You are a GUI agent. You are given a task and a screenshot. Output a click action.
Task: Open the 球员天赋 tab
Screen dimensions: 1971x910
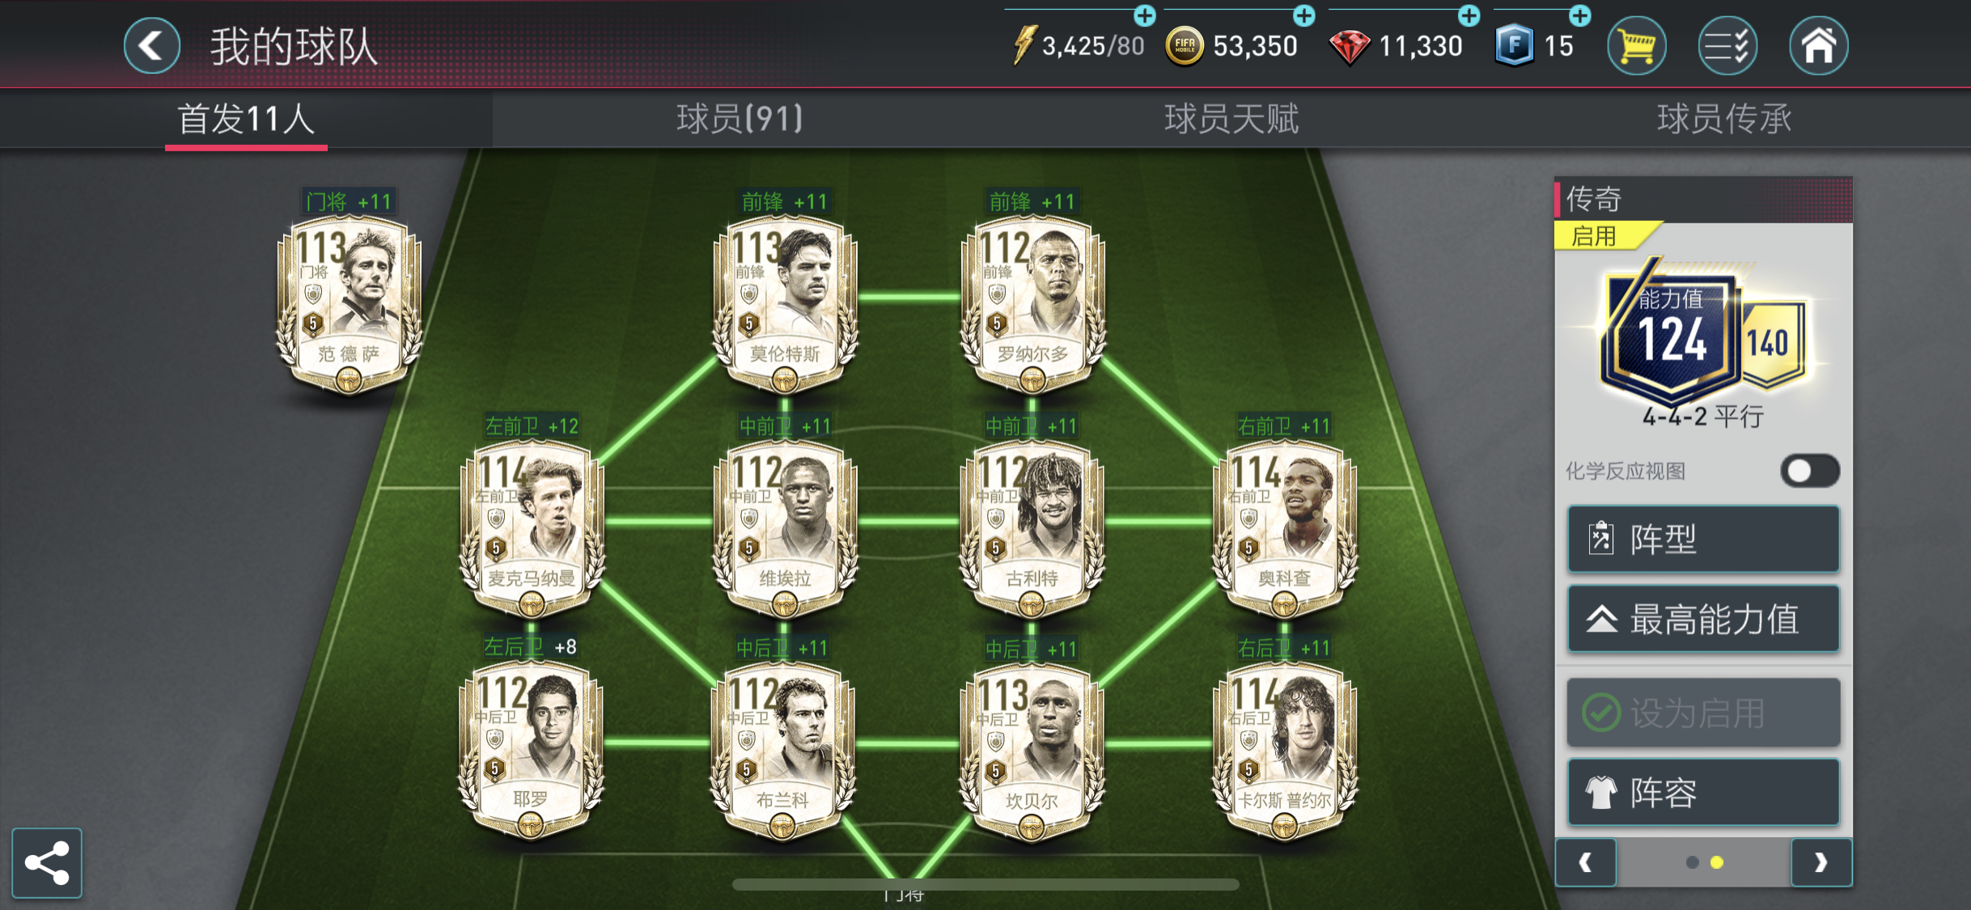pyautogui.click(x=1231, y=119)
